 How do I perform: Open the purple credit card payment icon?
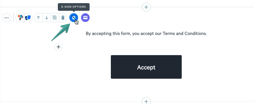[x=85, y=18]
